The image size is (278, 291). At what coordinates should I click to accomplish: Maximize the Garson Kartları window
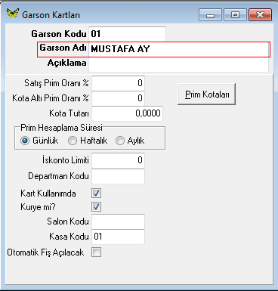(235, 15)
